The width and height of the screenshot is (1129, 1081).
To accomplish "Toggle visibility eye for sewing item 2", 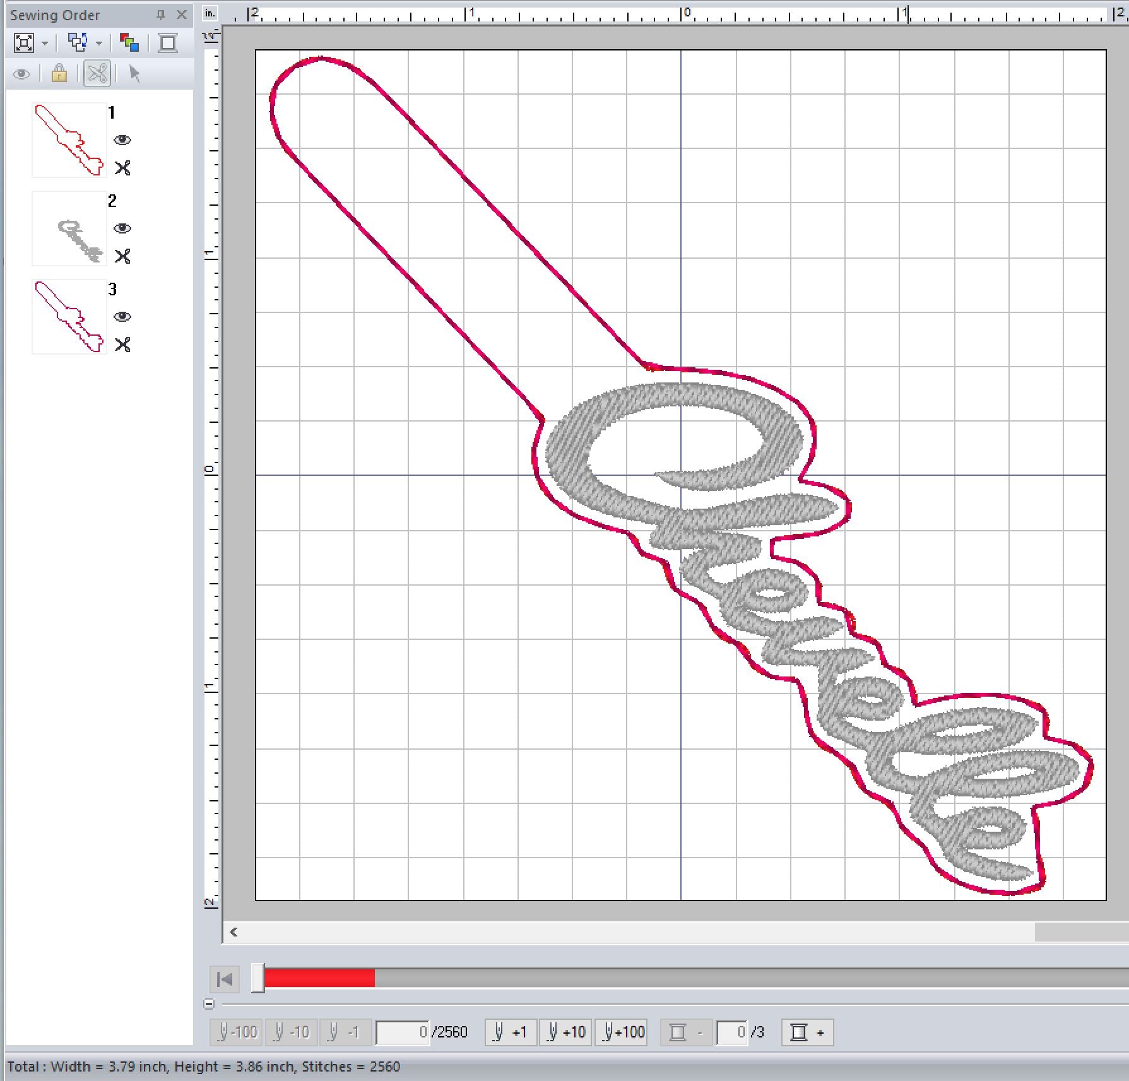I will (x=122, y=228).
